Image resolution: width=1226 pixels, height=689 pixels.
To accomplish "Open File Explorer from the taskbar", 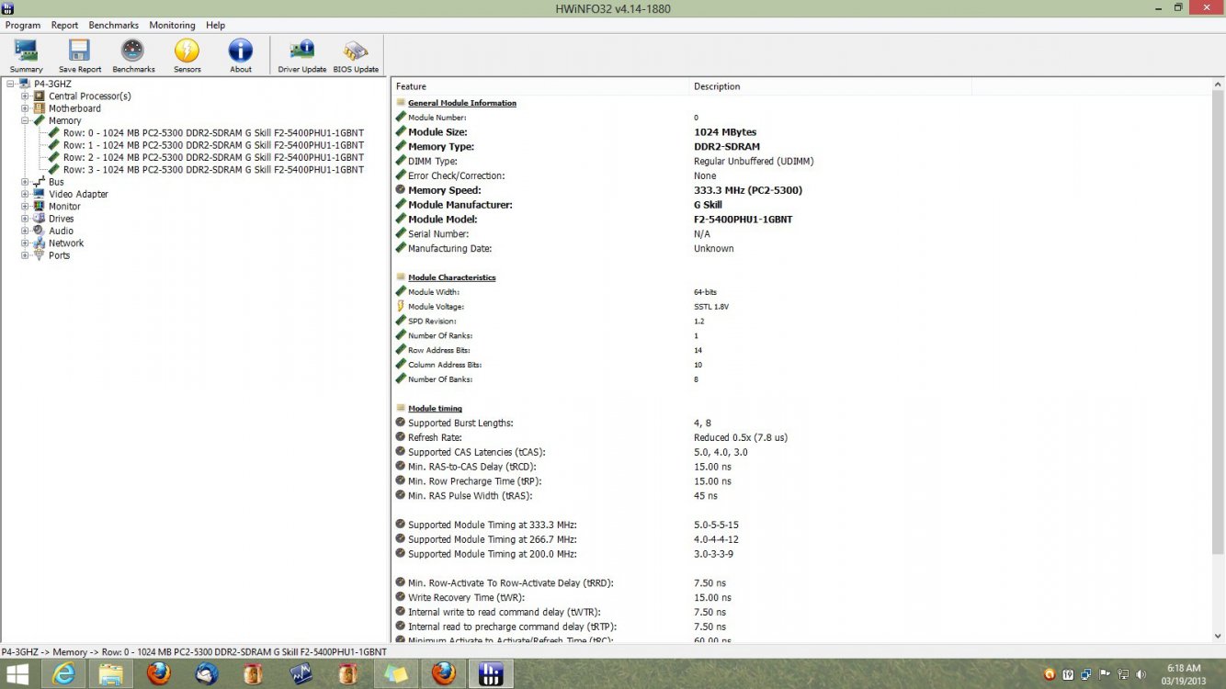I will point(111,674).
